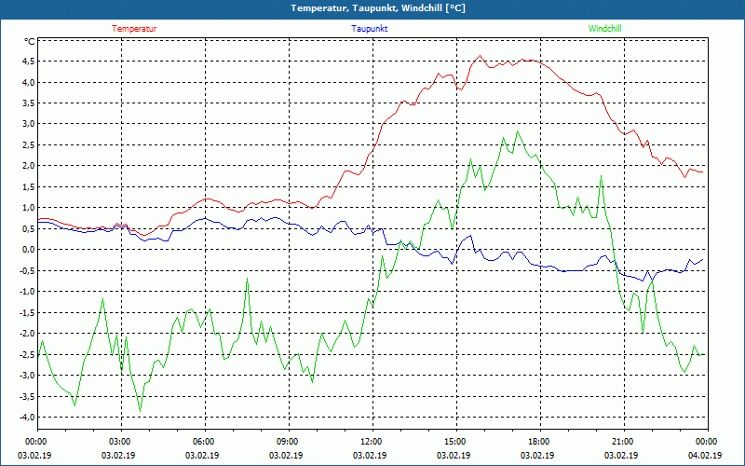Click the 18:00 time label
745x466 pixels.
click(539, 442)
